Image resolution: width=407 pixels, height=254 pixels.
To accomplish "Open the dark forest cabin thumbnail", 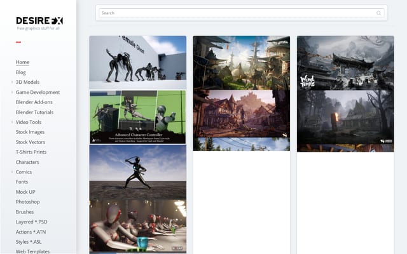I will [x=345, y=117].
